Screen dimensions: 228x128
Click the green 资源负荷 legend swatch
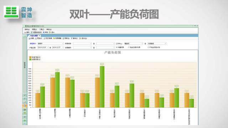click(30, 59)
